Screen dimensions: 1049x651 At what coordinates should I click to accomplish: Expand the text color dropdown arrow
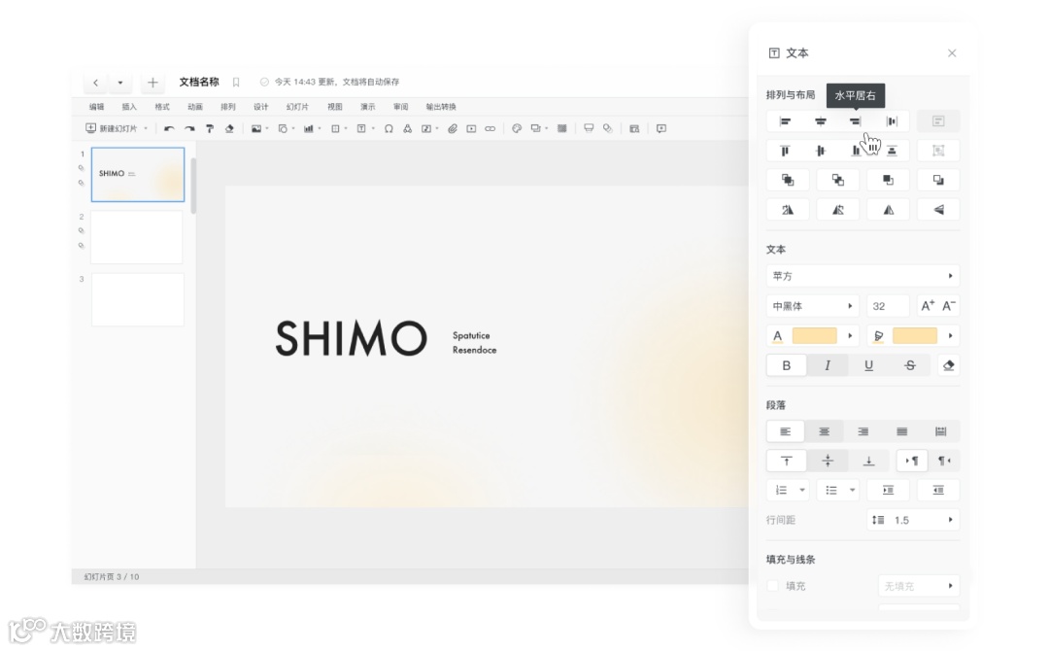850,336
